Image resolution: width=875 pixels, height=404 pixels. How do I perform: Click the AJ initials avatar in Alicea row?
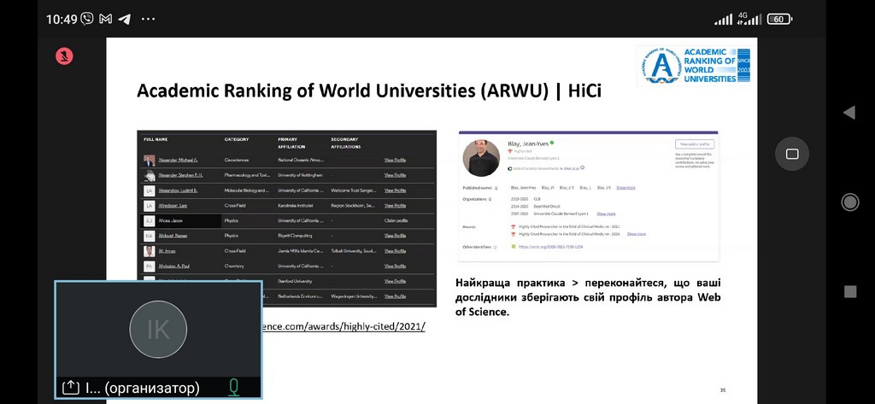(149, 221)
